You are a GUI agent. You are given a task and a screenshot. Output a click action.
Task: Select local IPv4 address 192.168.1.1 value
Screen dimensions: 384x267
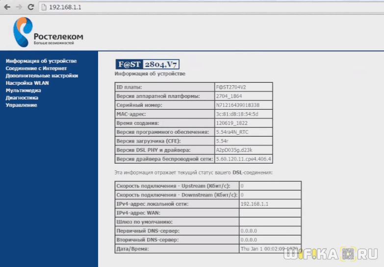(255, 204)
